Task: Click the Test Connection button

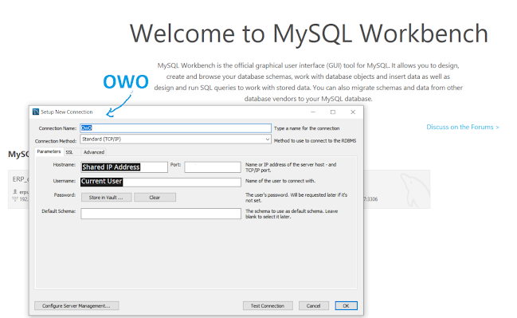Action: click(268, 306)
